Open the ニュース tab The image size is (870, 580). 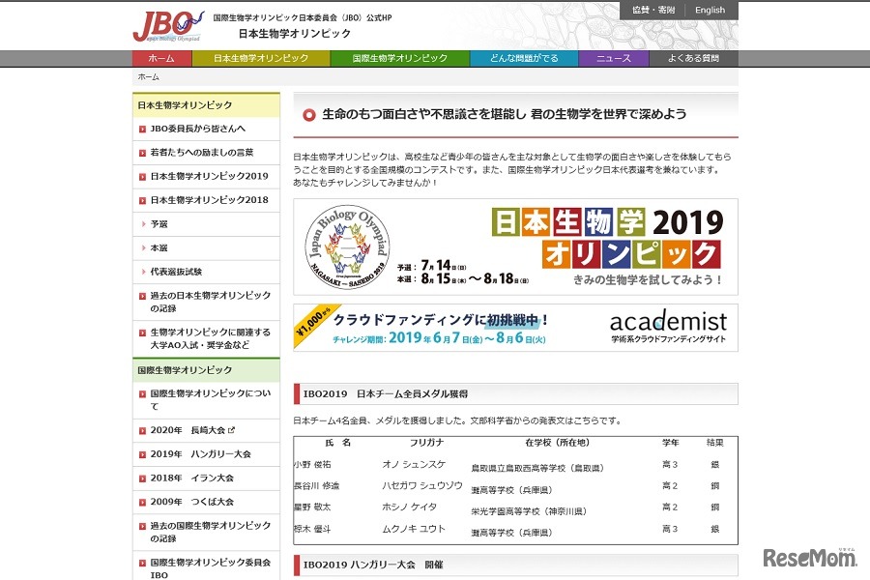pyautogui.click(x=612, y=57)
